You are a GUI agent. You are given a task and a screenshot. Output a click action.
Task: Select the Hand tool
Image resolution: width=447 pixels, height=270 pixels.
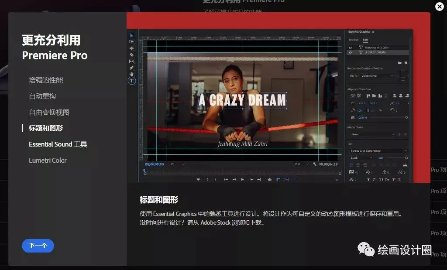coord(131,74)
